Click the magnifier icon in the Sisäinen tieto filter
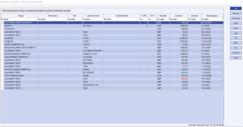Image resolution: width=243 pixels, height=127 pixels. tap(138, 19)
